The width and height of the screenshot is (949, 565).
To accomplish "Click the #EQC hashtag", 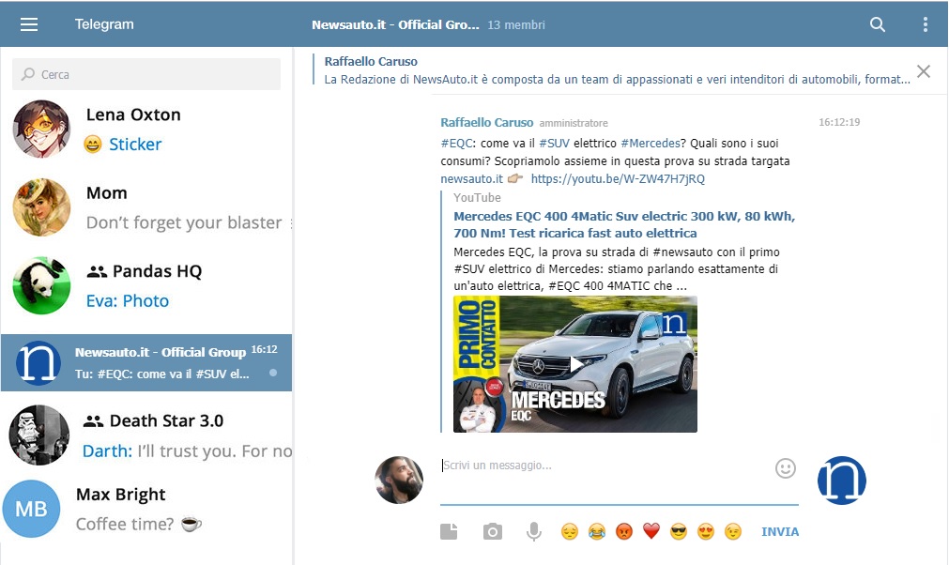I will click(x=456, y=144).
